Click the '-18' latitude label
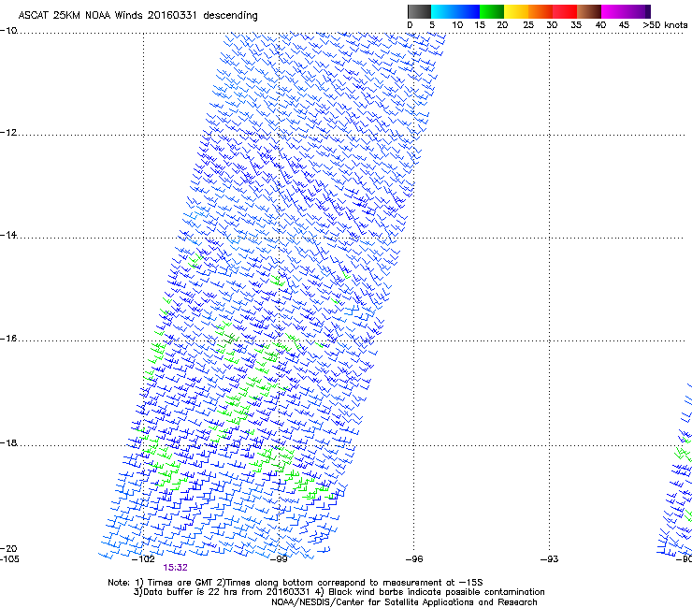 [8, 442]
